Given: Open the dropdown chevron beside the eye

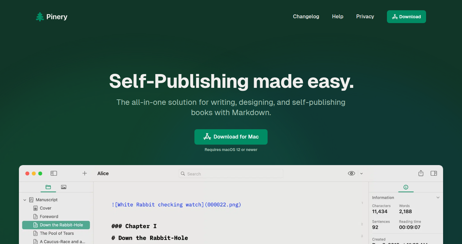Looking at the screenshot, I should pyautogui.click(x=361, y=173).
